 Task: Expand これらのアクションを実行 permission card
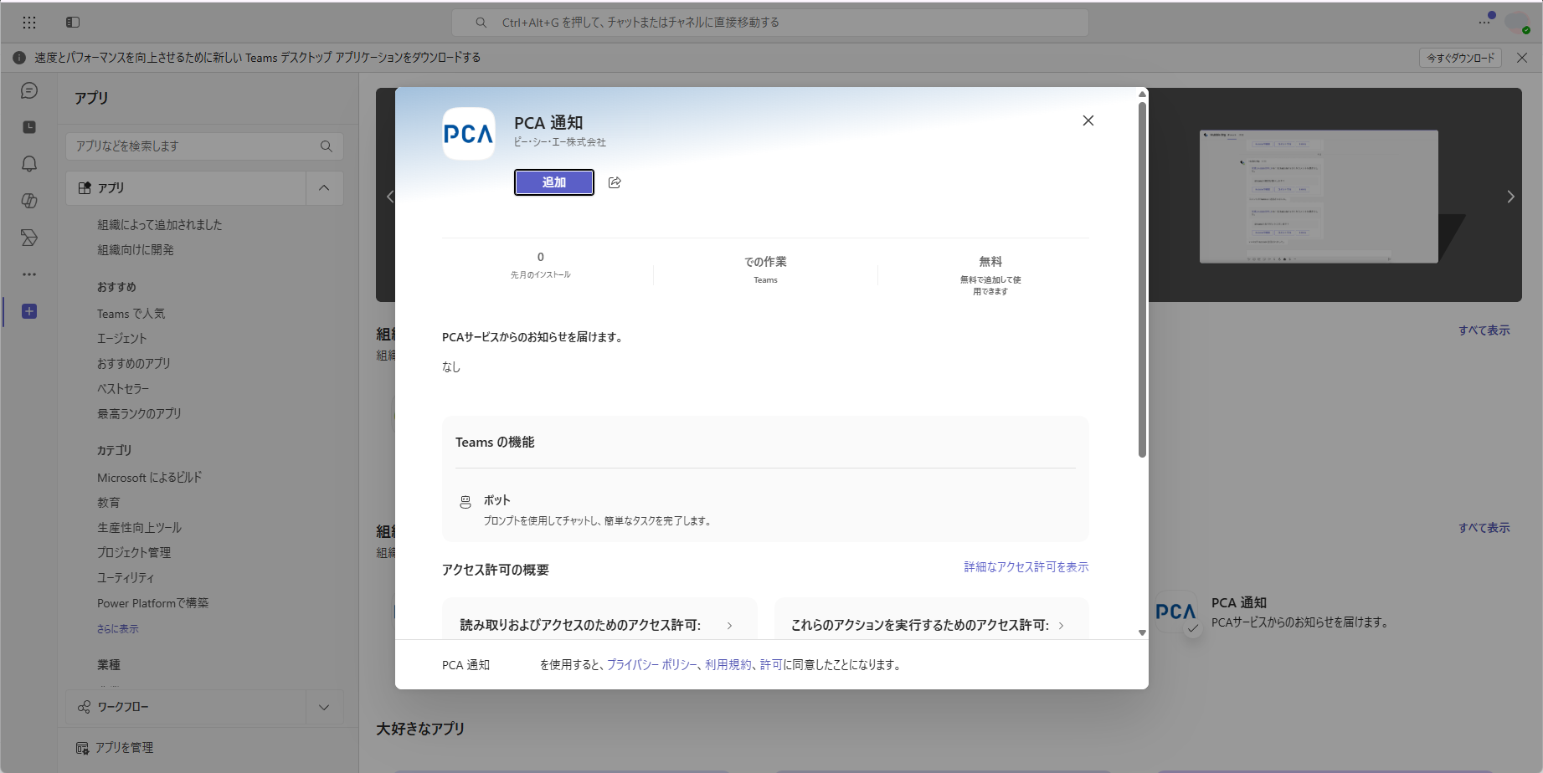932,624
